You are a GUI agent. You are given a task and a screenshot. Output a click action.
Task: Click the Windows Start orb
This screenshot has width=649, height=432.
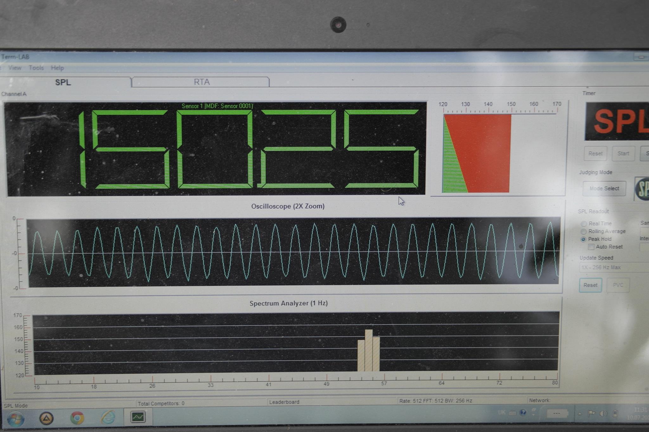click(15, 419)
